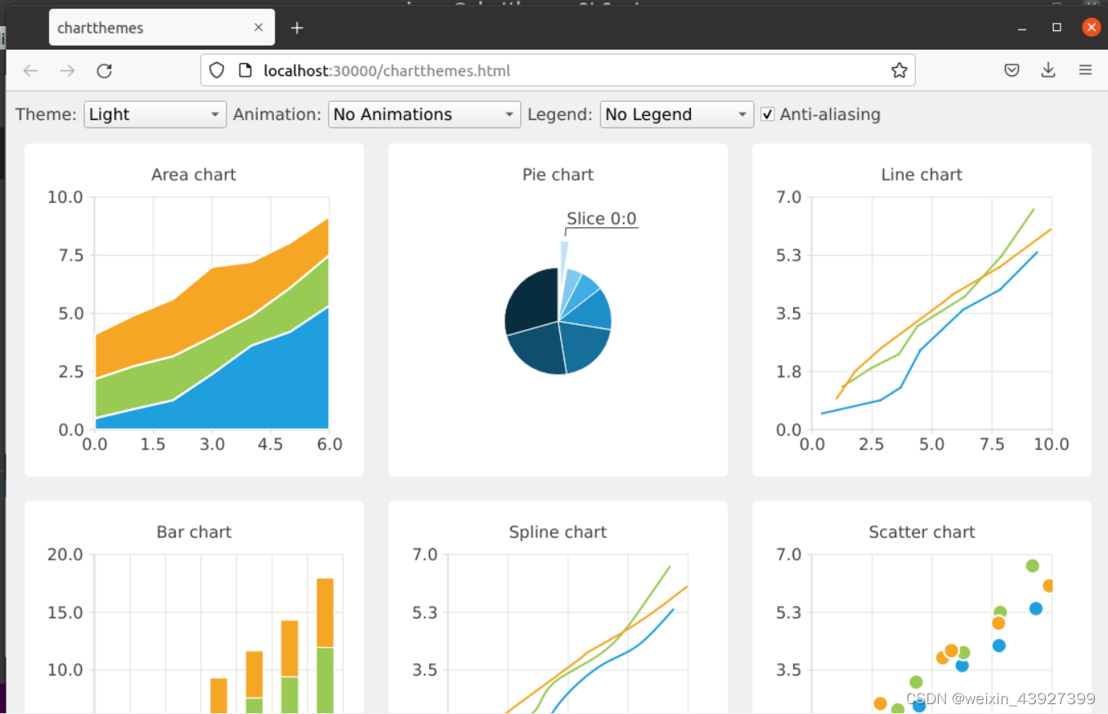Open the Theme dropdown showing Light
Viewport: 1108px width, 714px height.
coord(155,114)
